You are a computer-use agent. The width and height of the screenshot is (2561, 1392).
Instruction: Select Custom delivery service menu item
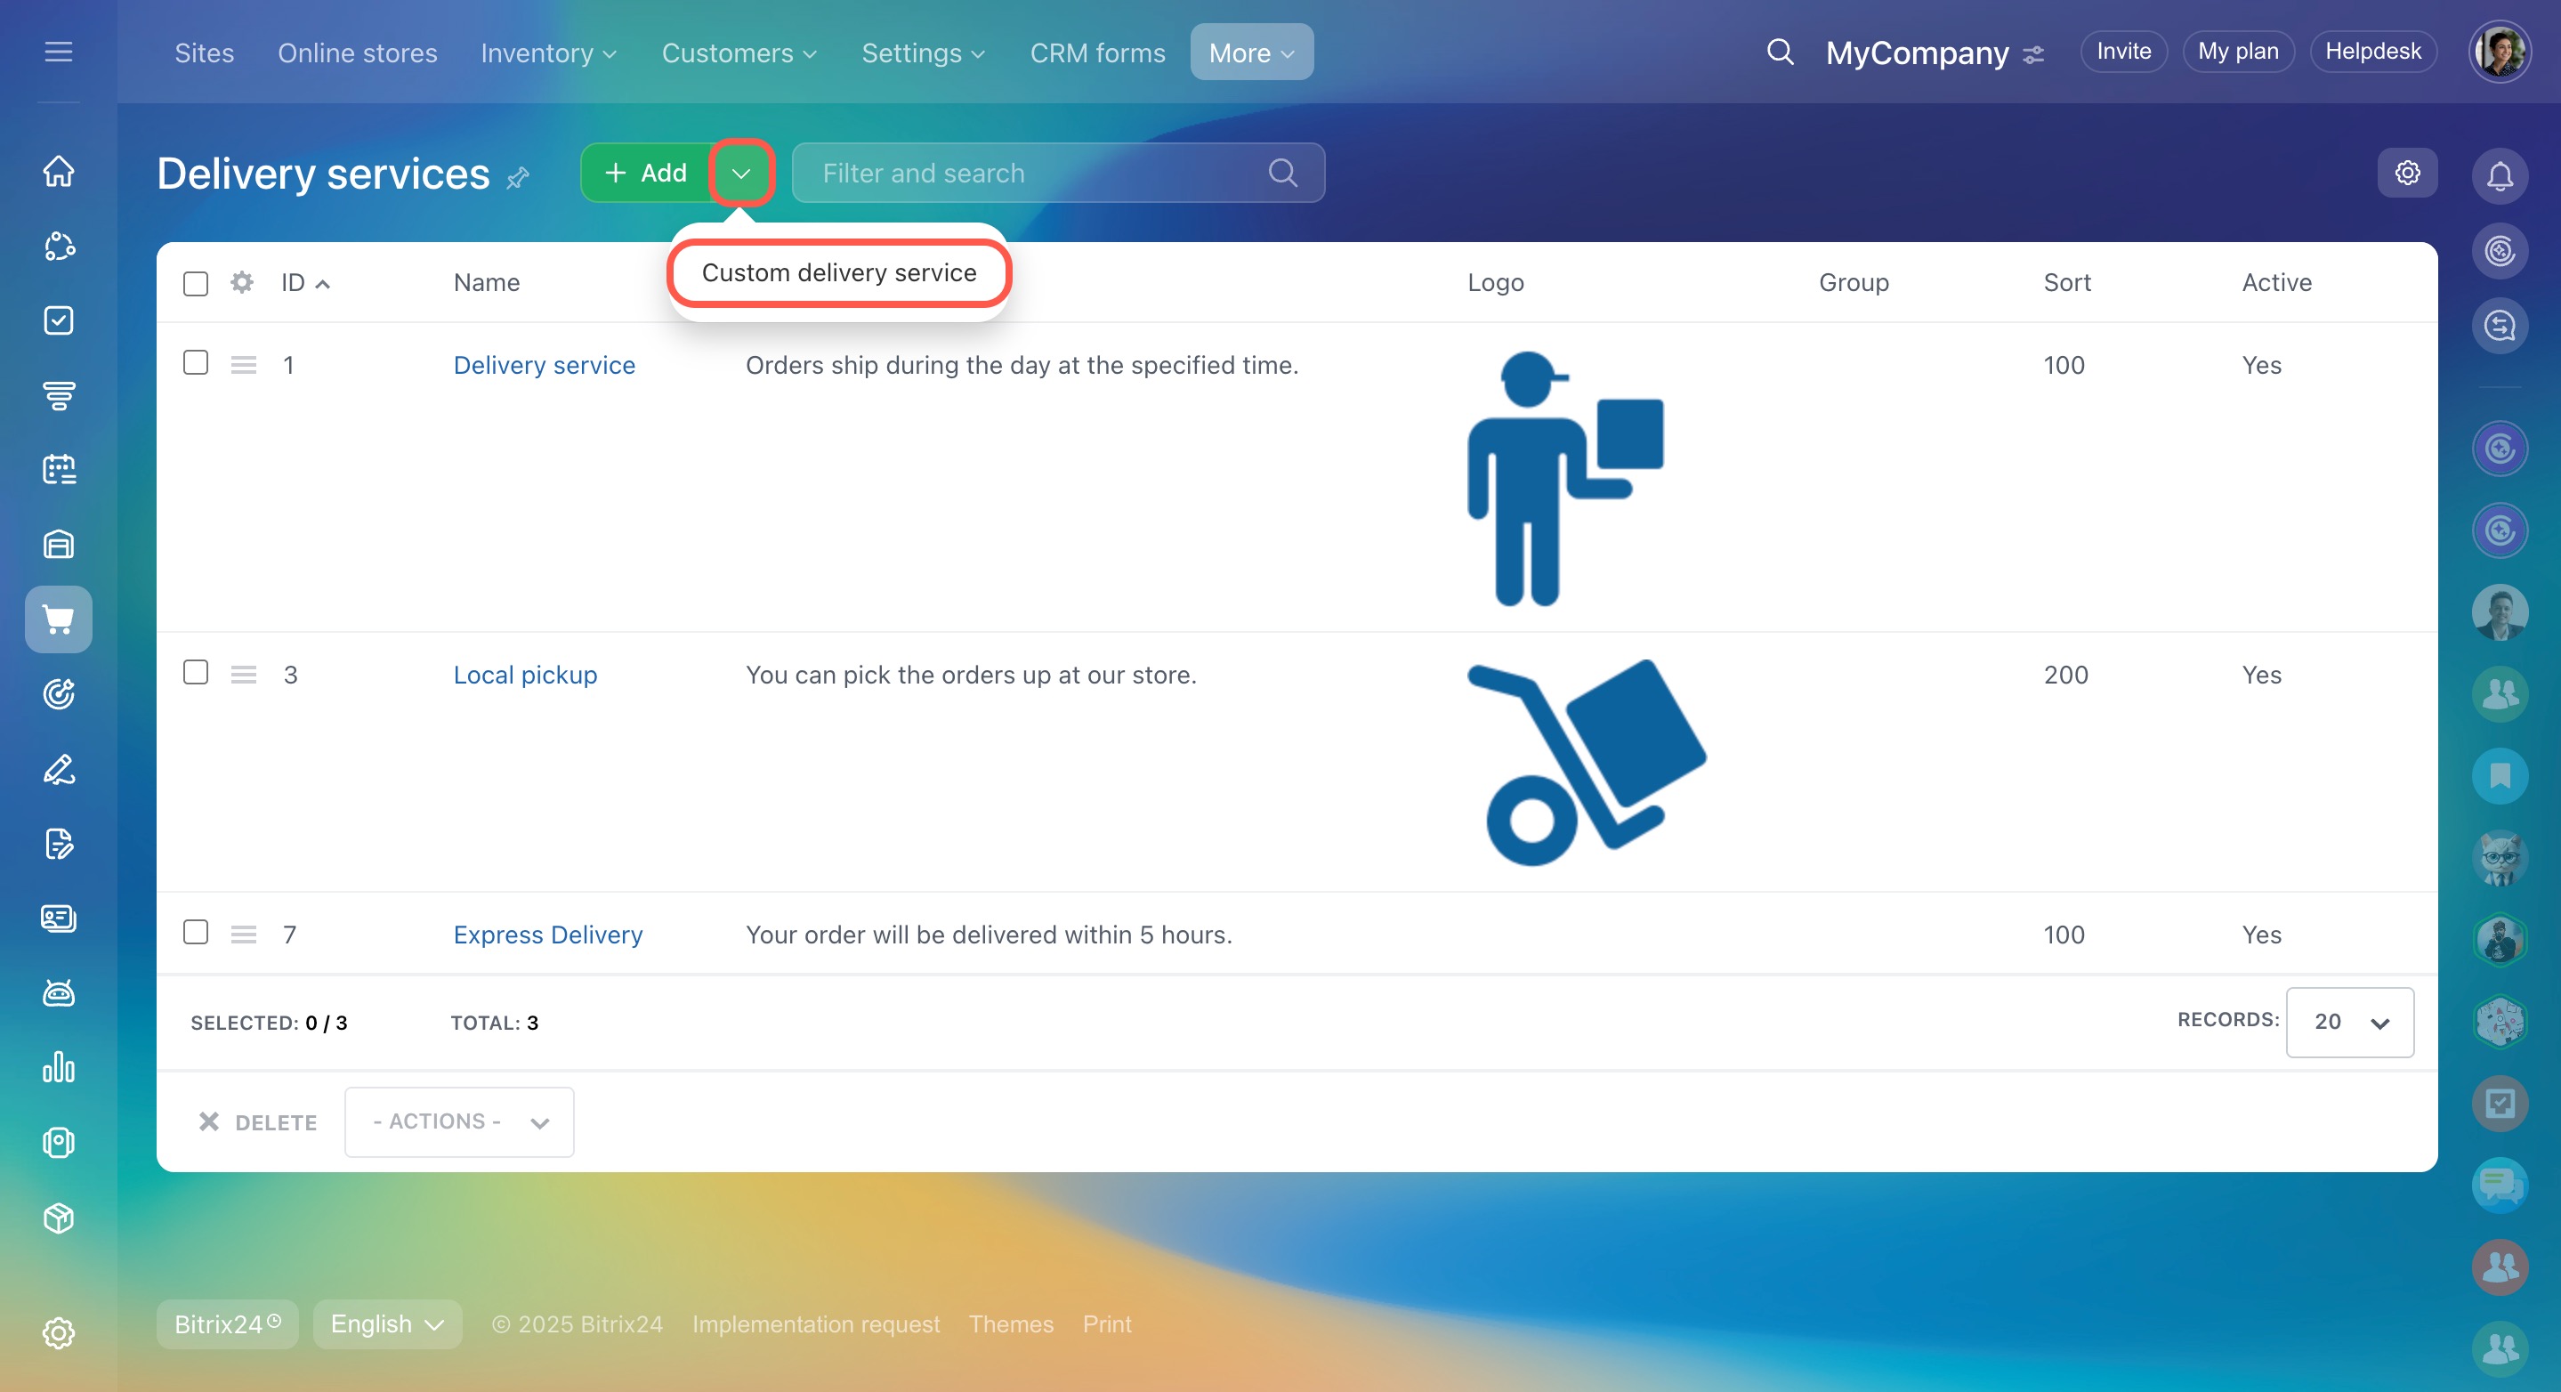838,272
